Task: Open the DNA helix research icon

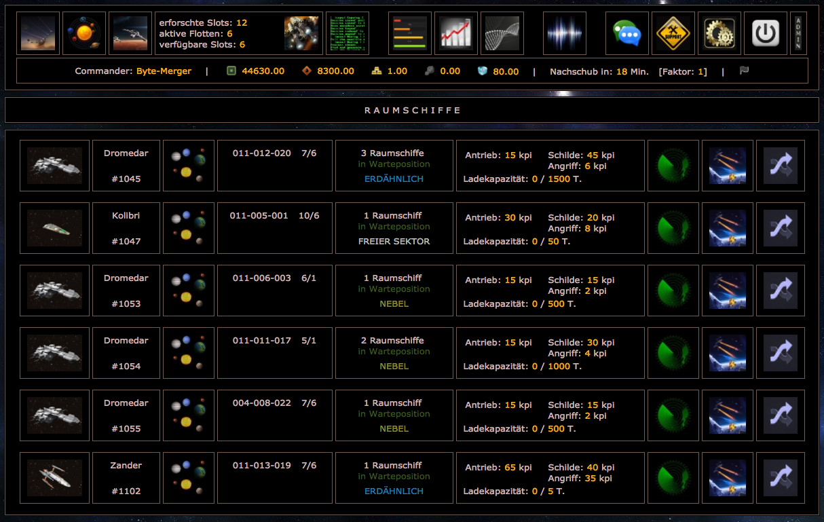Action: (x=502, y=33)
